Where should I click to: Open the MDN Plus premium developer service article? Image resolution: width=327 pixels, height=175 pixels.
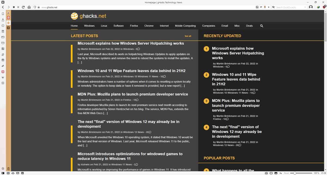click(133, 94)
